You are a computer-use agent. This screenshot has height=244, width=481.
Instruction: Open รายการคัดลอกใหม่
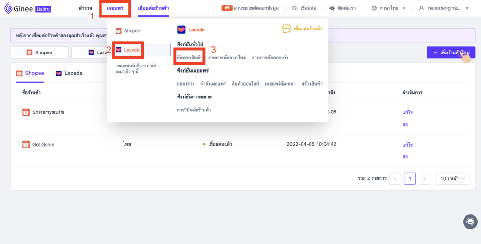point(227,58)
